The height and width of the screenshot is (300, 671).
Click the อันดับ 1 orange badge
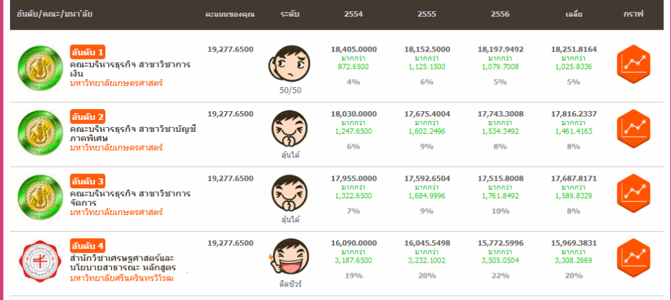click(x=87, y=52)
